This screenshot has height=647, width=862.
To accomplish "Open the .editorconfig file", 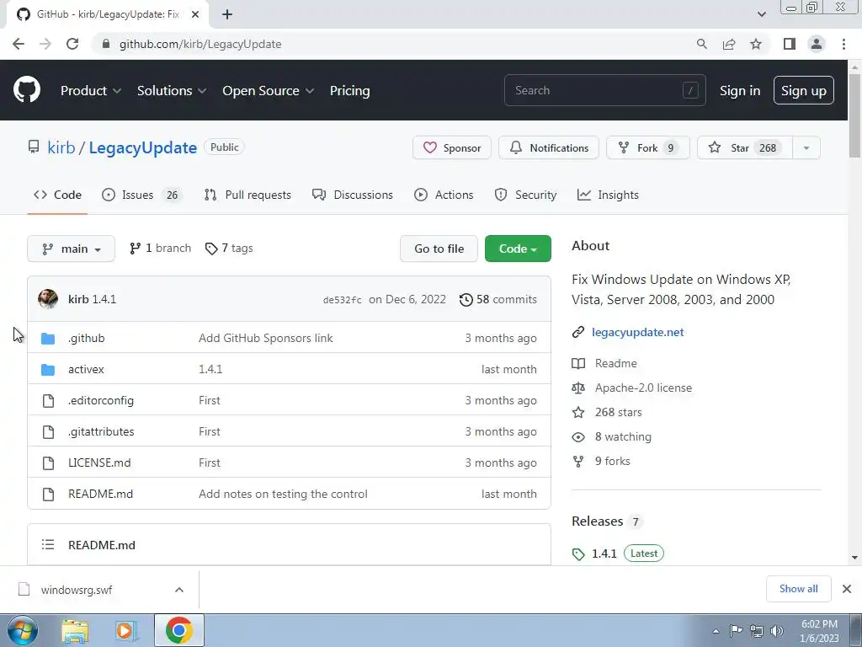I will click(x=101, y=400).
